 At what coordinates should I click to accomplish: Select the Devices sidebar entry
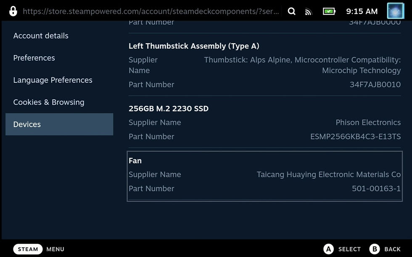59,125
